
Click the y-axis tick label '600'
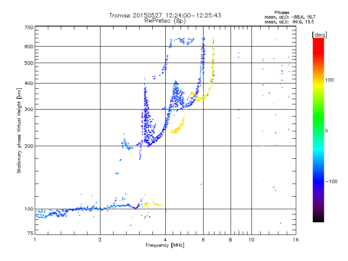29,47
